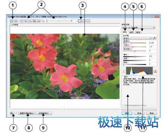The width and height of the screenshot is (166, 135).
Task: Click the shadow slider handle
Action: [124, 65]
